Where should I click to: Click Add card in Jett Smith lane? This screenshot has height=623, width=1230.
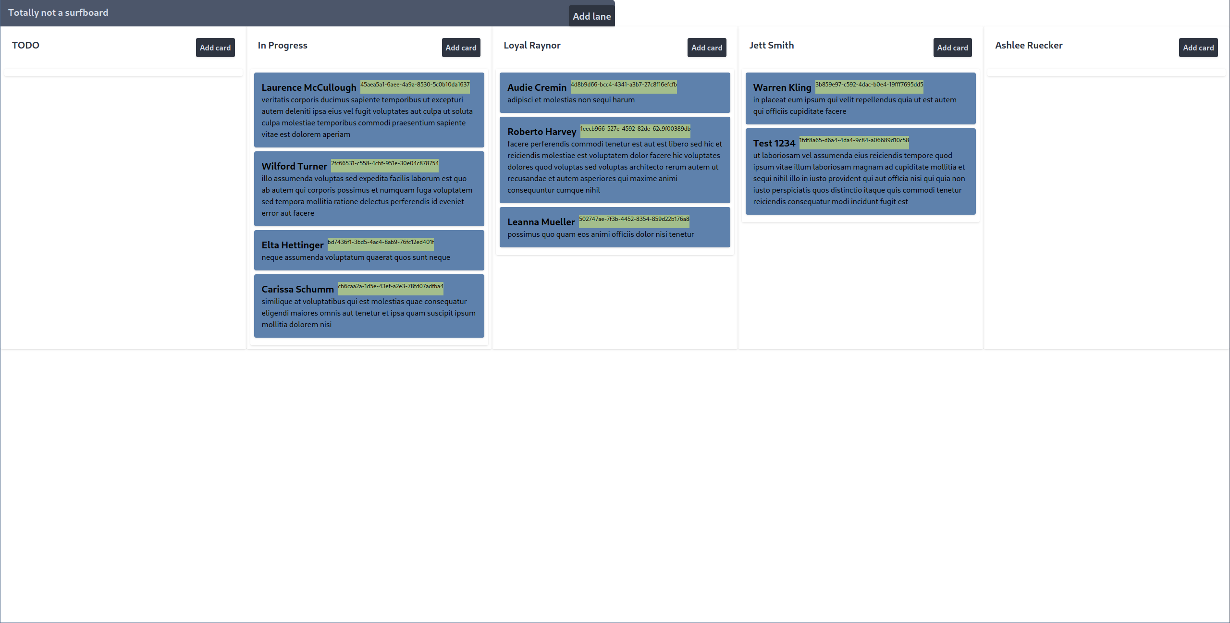(952, 48)
